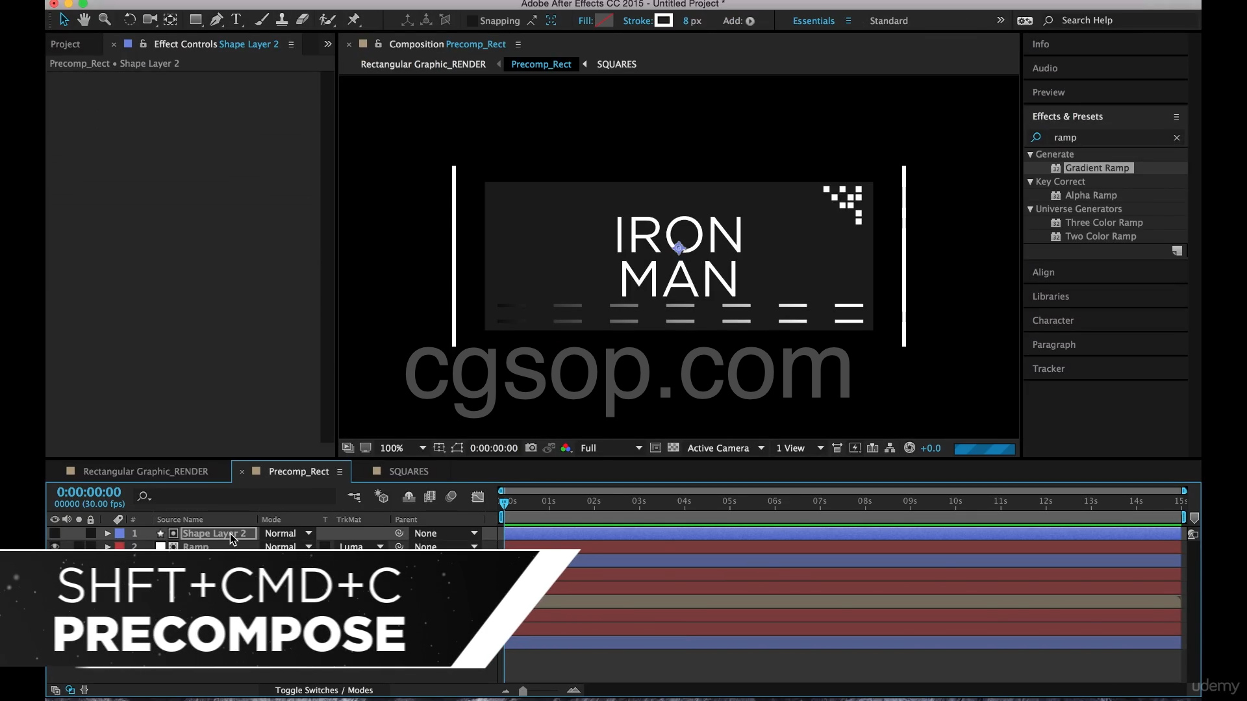This screenshot has height=701, width=1247.
Task: Select the Puppet Pin tool
Action: 354,20
